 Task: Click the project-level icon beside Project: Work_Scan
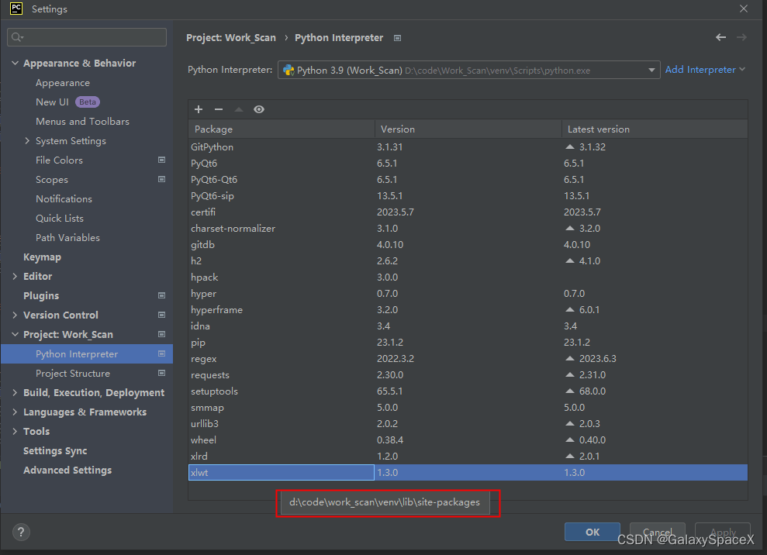tap(161, 334)
